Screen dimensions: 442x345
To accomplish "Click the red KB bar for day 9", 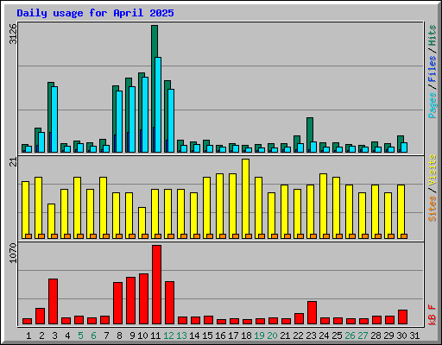I will (130, 301).
